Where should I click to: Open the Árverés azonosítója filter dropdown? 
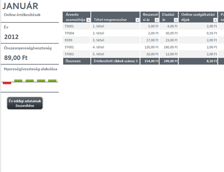pyautogui.click(x=88, y=20)
